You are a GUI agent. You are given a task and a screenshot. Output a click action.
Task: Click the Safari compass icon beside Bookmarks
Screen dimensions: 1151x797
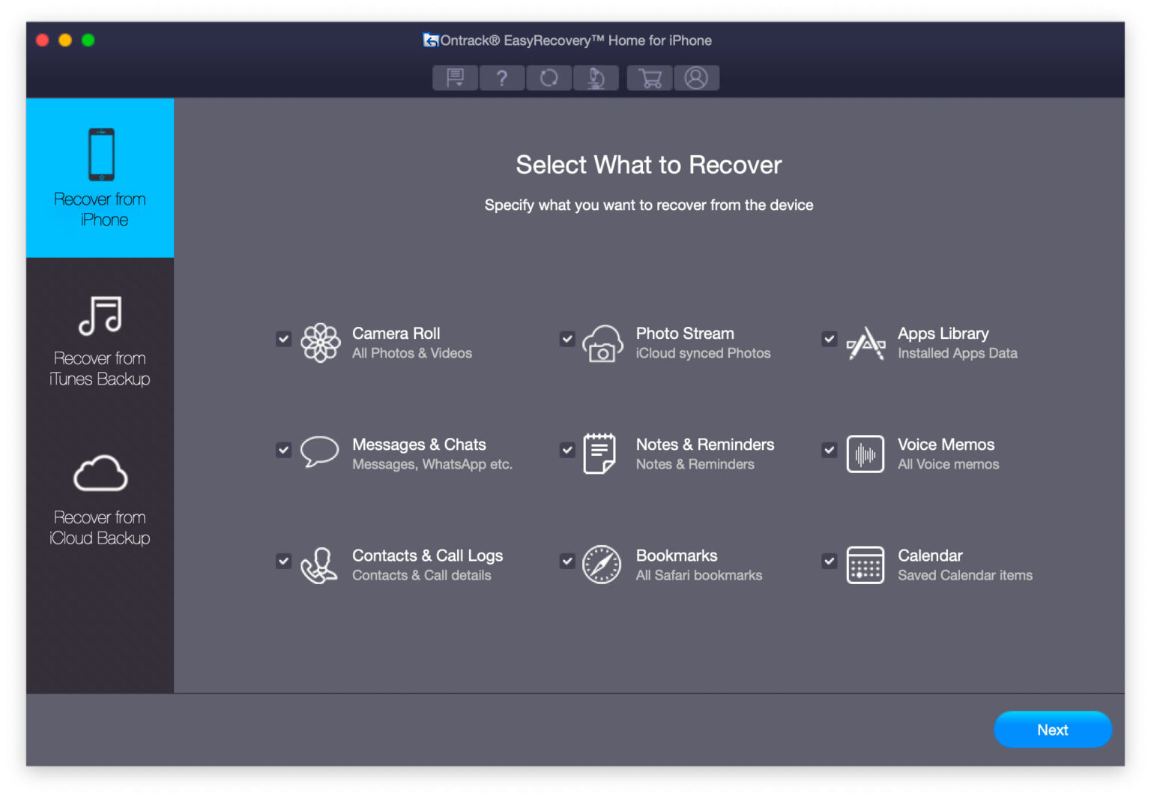coord(602,565)
